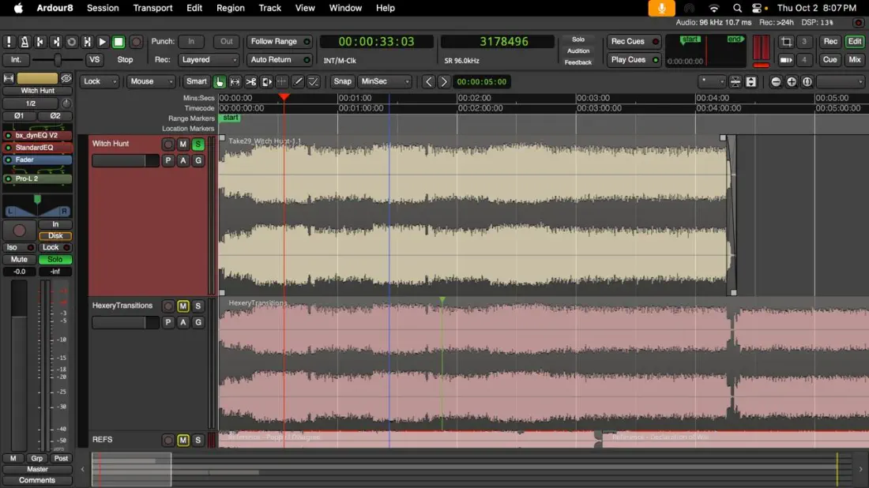Open the Lock edit mode dropdown
This screenshot has width=869, height=488.
click(100, 81)
